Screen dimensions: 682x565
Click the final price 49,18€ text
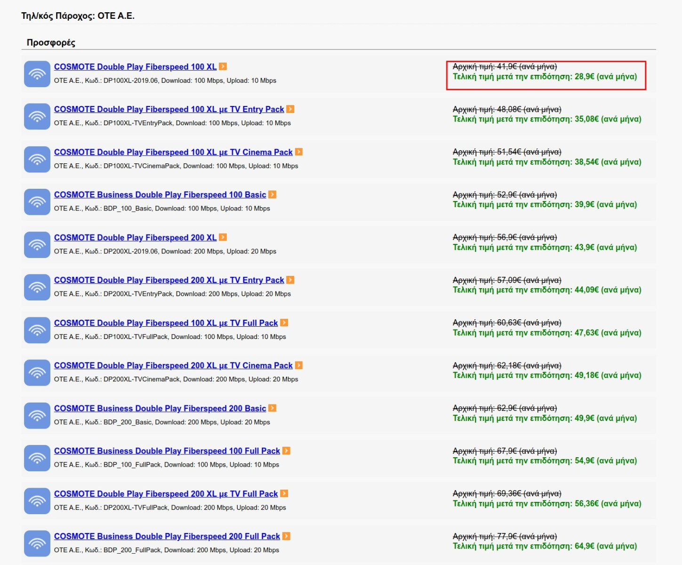pyautogui.click(x=547, y=376)
